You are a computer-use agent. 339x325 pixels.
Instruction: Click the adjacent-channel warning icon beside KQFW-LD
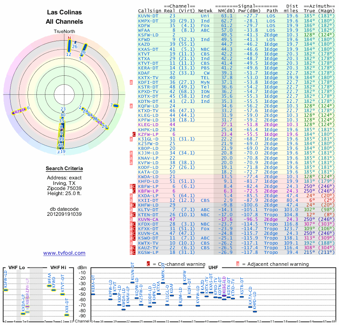[x=131, y=105]
